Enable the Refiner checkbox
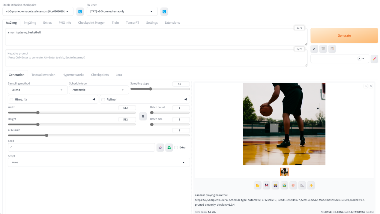Screen dimensions: 380x214 tap(103, 100)
